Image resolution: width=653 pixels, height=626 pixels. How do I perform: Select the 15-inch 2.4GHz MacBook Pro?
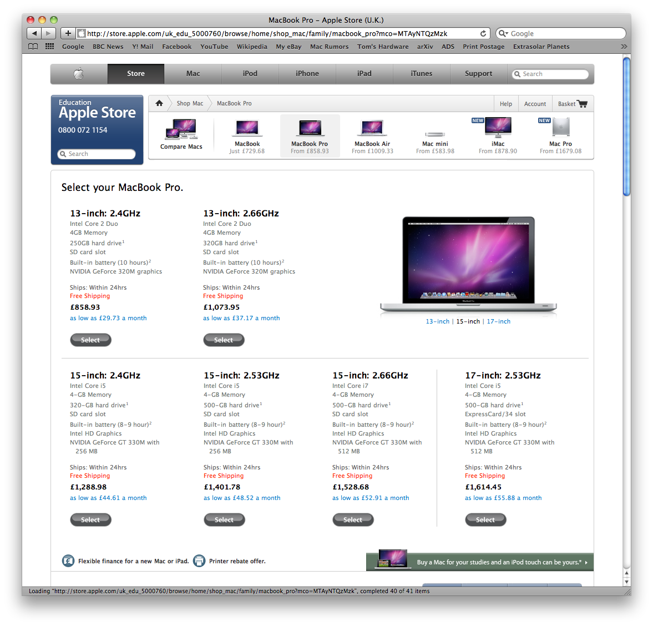(x=90, y=520)
